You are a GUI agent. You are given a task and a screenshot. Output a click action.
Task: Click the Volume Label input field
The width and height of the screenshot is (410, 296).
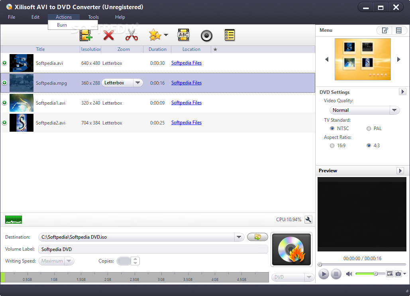(x=153, y=249)
